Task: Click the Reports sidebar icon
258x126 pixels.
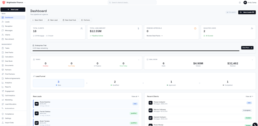Action: 3,87
